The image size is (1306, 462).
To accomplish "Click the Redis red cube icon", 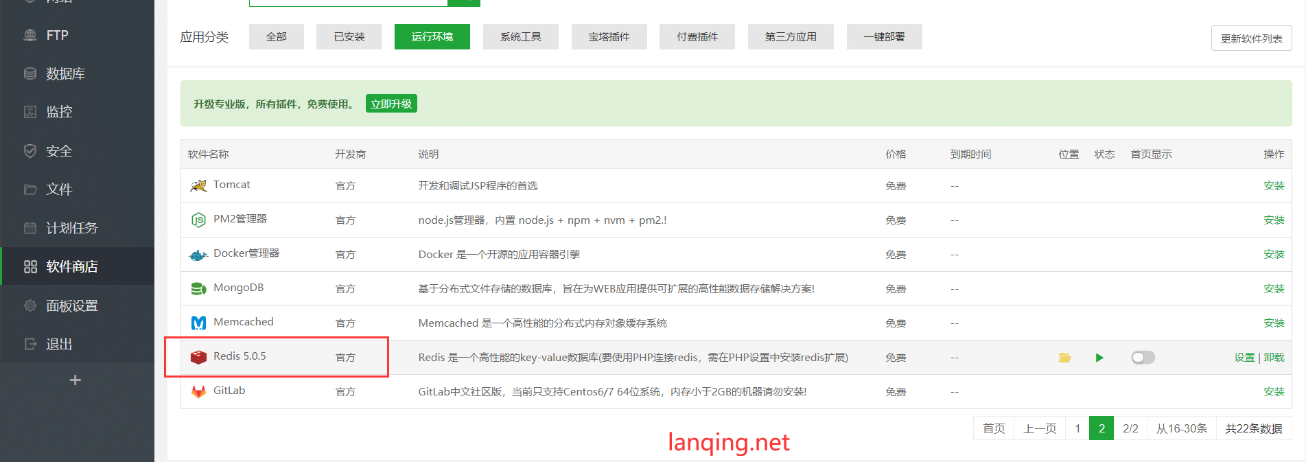I will pyautogui.click(x=198, y=357).
